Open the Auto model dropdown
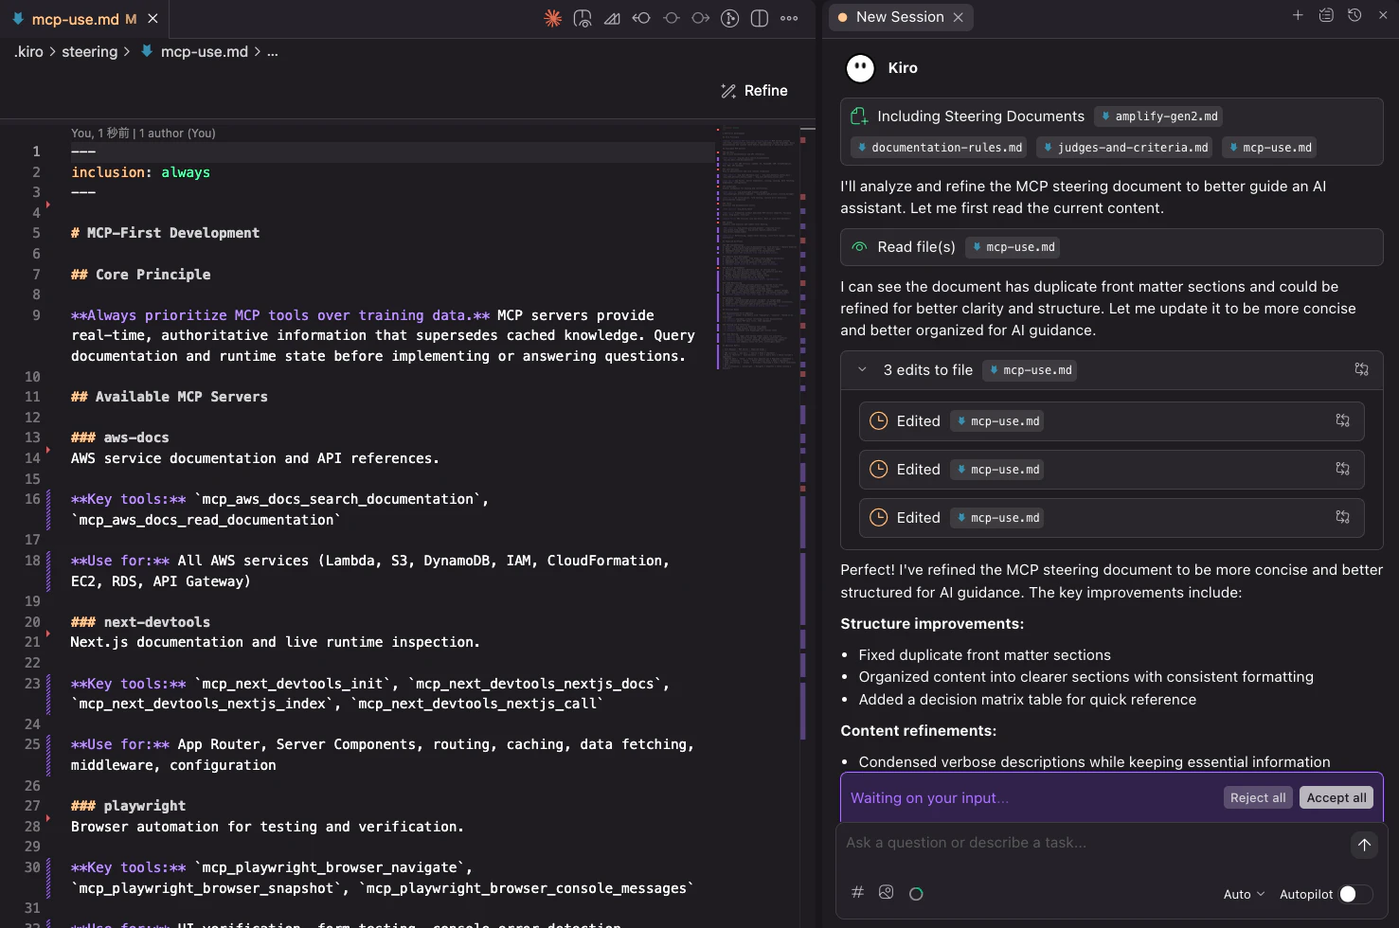 point(1244,894)
